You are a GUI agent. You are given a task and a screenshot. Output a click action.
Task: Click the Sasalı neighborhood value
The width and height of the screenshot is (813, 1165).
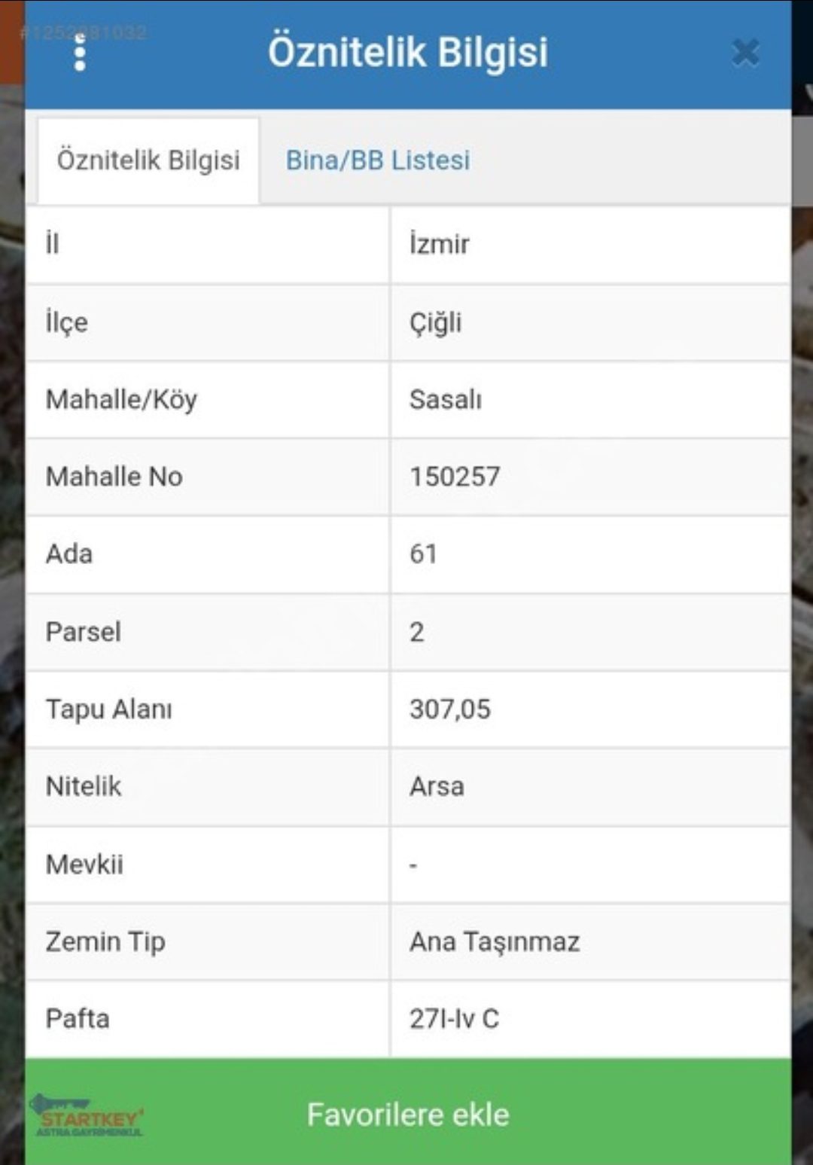[446, 400]
